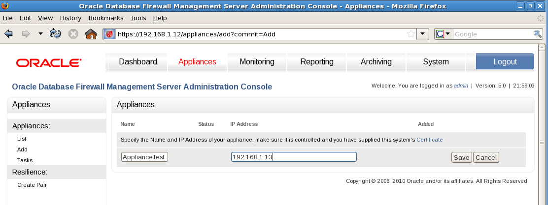Click the site identity icon in URL bar

(109, 34)
